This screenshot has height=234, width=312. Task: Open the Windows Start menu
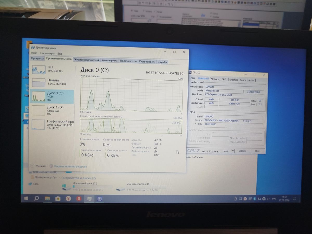coord(26,198)
